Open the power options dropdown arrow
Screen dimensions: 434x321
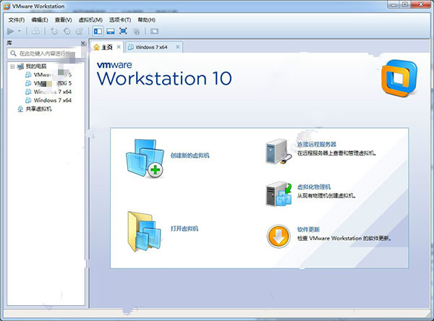pyautogui.click(x=20, y=31)
